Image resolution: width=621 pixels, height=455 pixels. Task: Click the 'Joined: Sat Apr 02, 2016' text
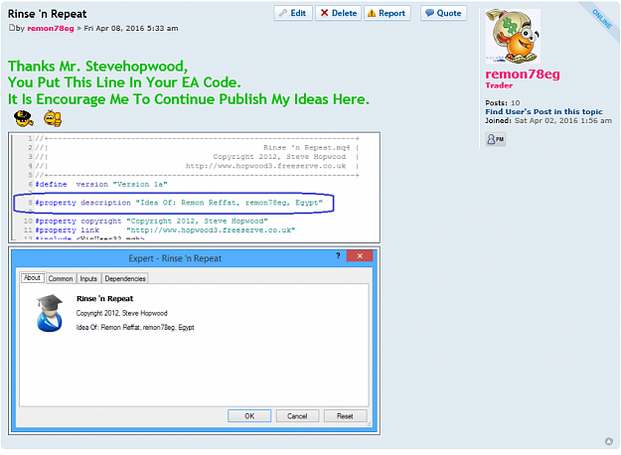coord(548,121)
